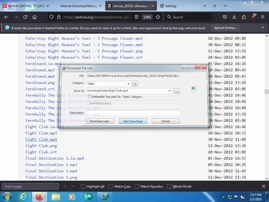Enable the Highlight All checkbox
Screen dimensions: 269x202
pos(83,186)
